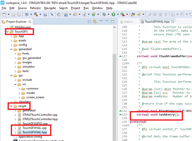Screen dimensions: 192x141
Task: Click the Open Element folder icon
Action: tap(133, 14)
